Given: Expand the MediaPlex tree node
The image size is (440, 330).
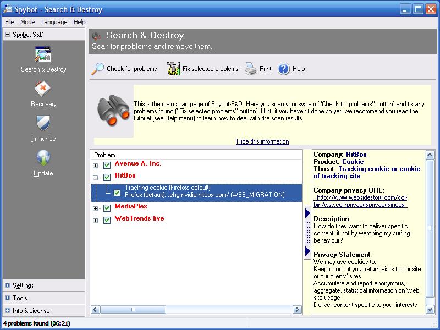Looking at the screenshot, I should coord(95,208).
